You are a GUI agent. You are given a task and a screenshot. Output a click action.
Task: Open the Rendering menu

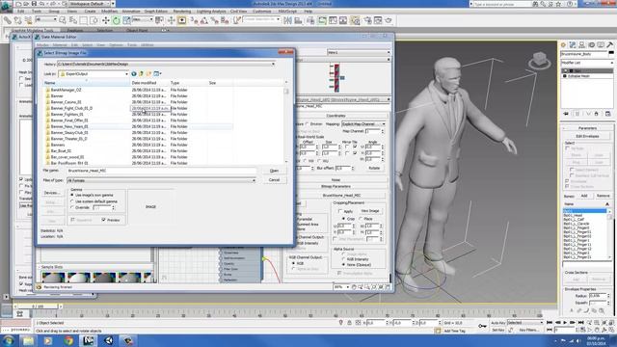[x=182, y=12]
